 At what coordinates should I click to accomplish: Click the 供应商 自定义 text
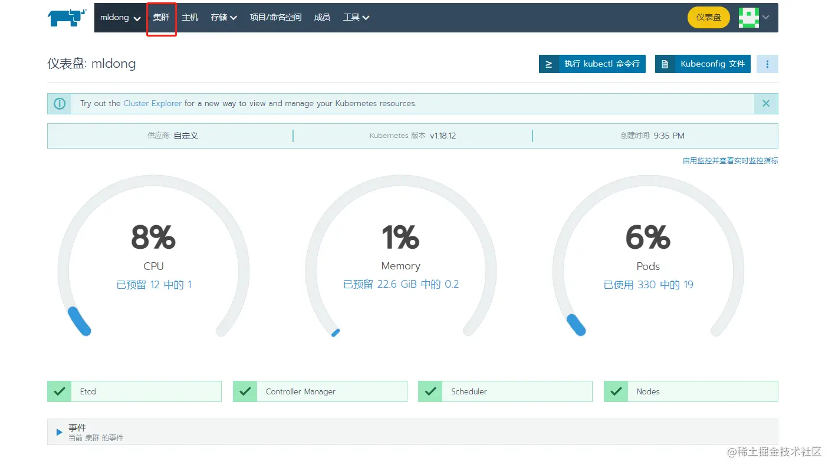pyautogui.click(x=173, y=136)
